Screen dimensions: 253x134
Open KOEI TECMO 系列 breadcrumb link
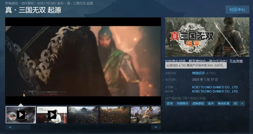point(50,3)
